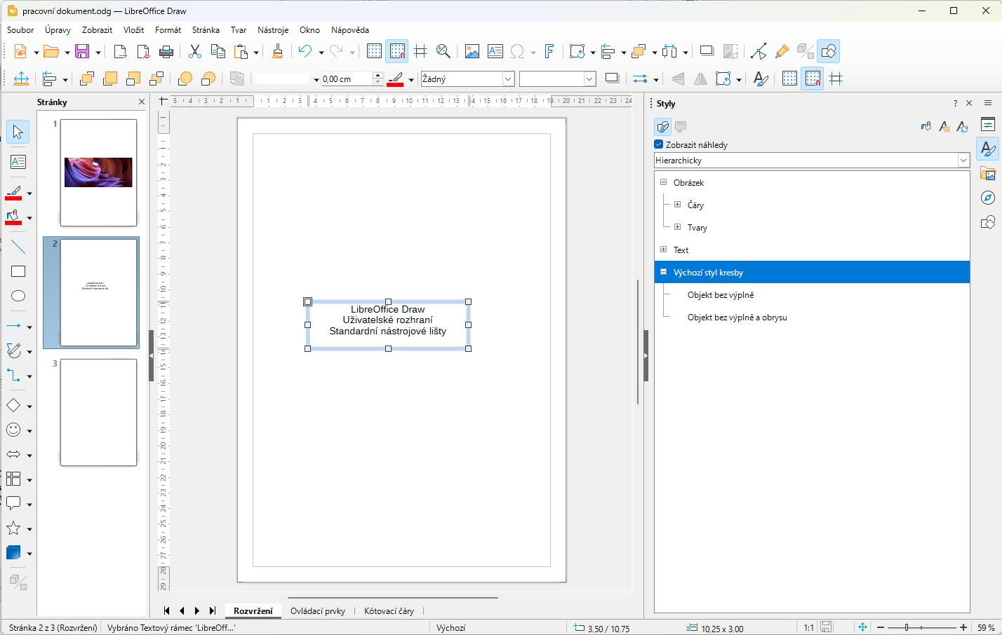Bring the object to front
The image size is (1002, 635).
pos(87,79)
